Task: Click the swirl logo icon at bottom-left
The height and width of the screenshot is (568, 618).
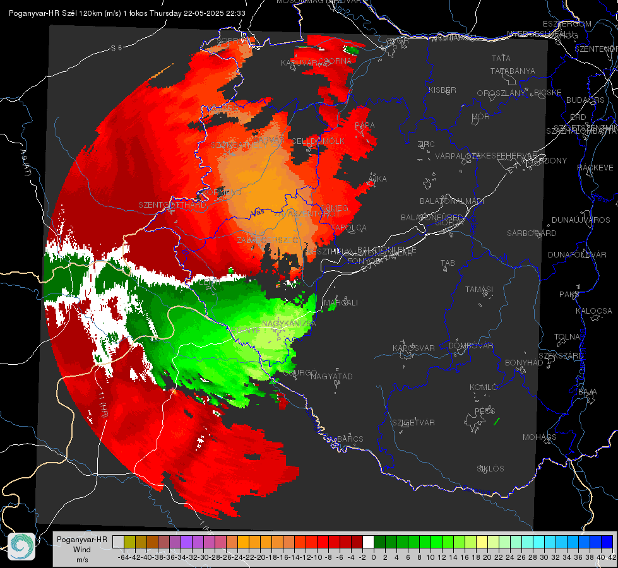Action: click(21, 547)
